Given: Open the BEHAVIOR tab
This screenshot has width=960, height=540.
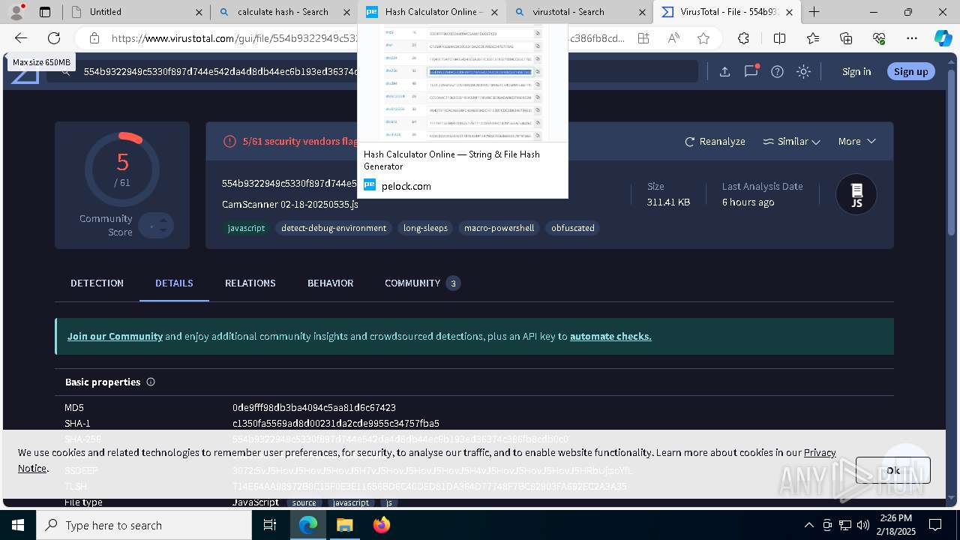Looking at the screenshot, I should tap(330, 283).
